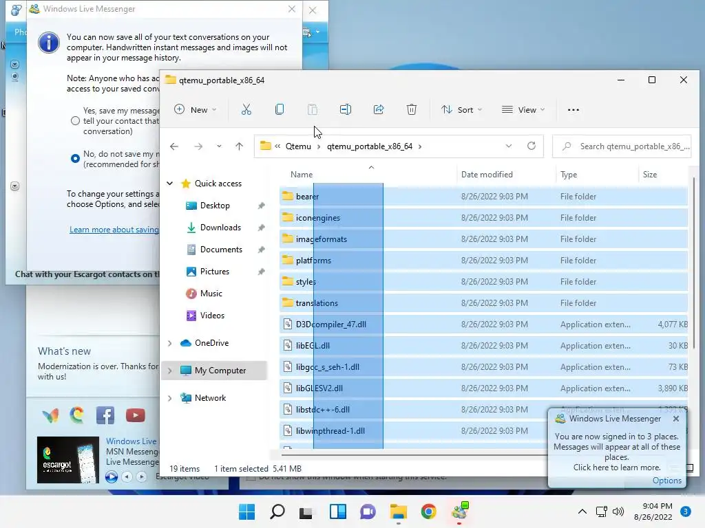Click Qtemu breadcrumb in address bar

click(298, 146)
